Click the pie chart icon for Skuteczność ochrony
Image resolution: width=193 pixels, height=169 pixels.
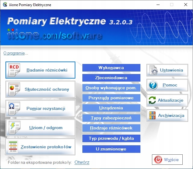[x=14, y=89]
